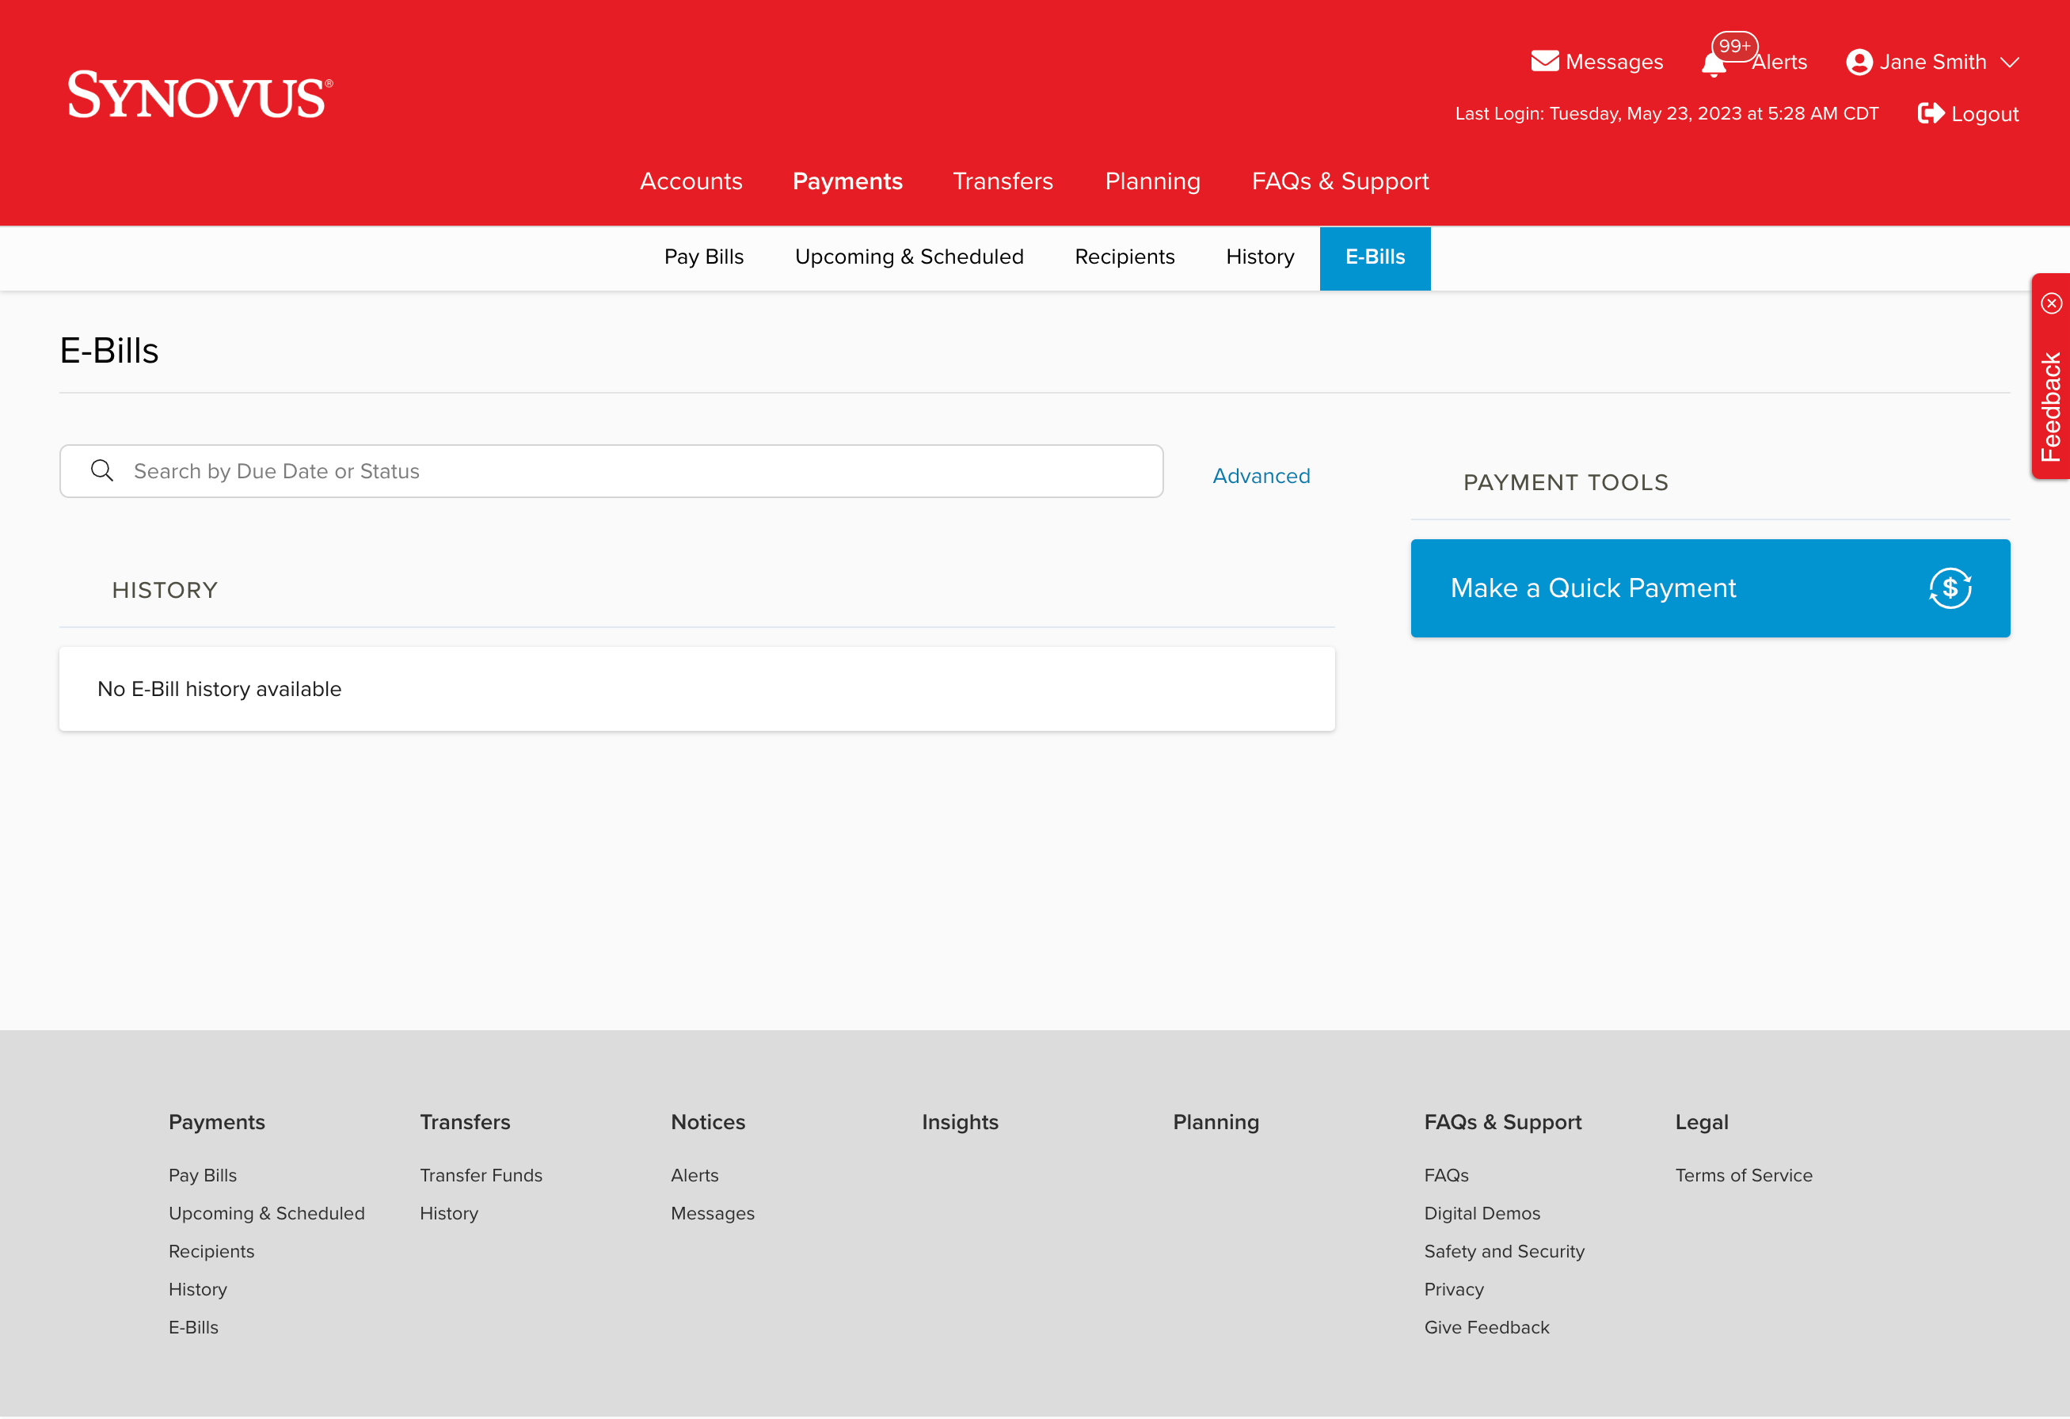Image resolution: width=2070 pixels, height=1419 pixels.
Task: Open the Transfers menu
Action: click(1003, 181)
